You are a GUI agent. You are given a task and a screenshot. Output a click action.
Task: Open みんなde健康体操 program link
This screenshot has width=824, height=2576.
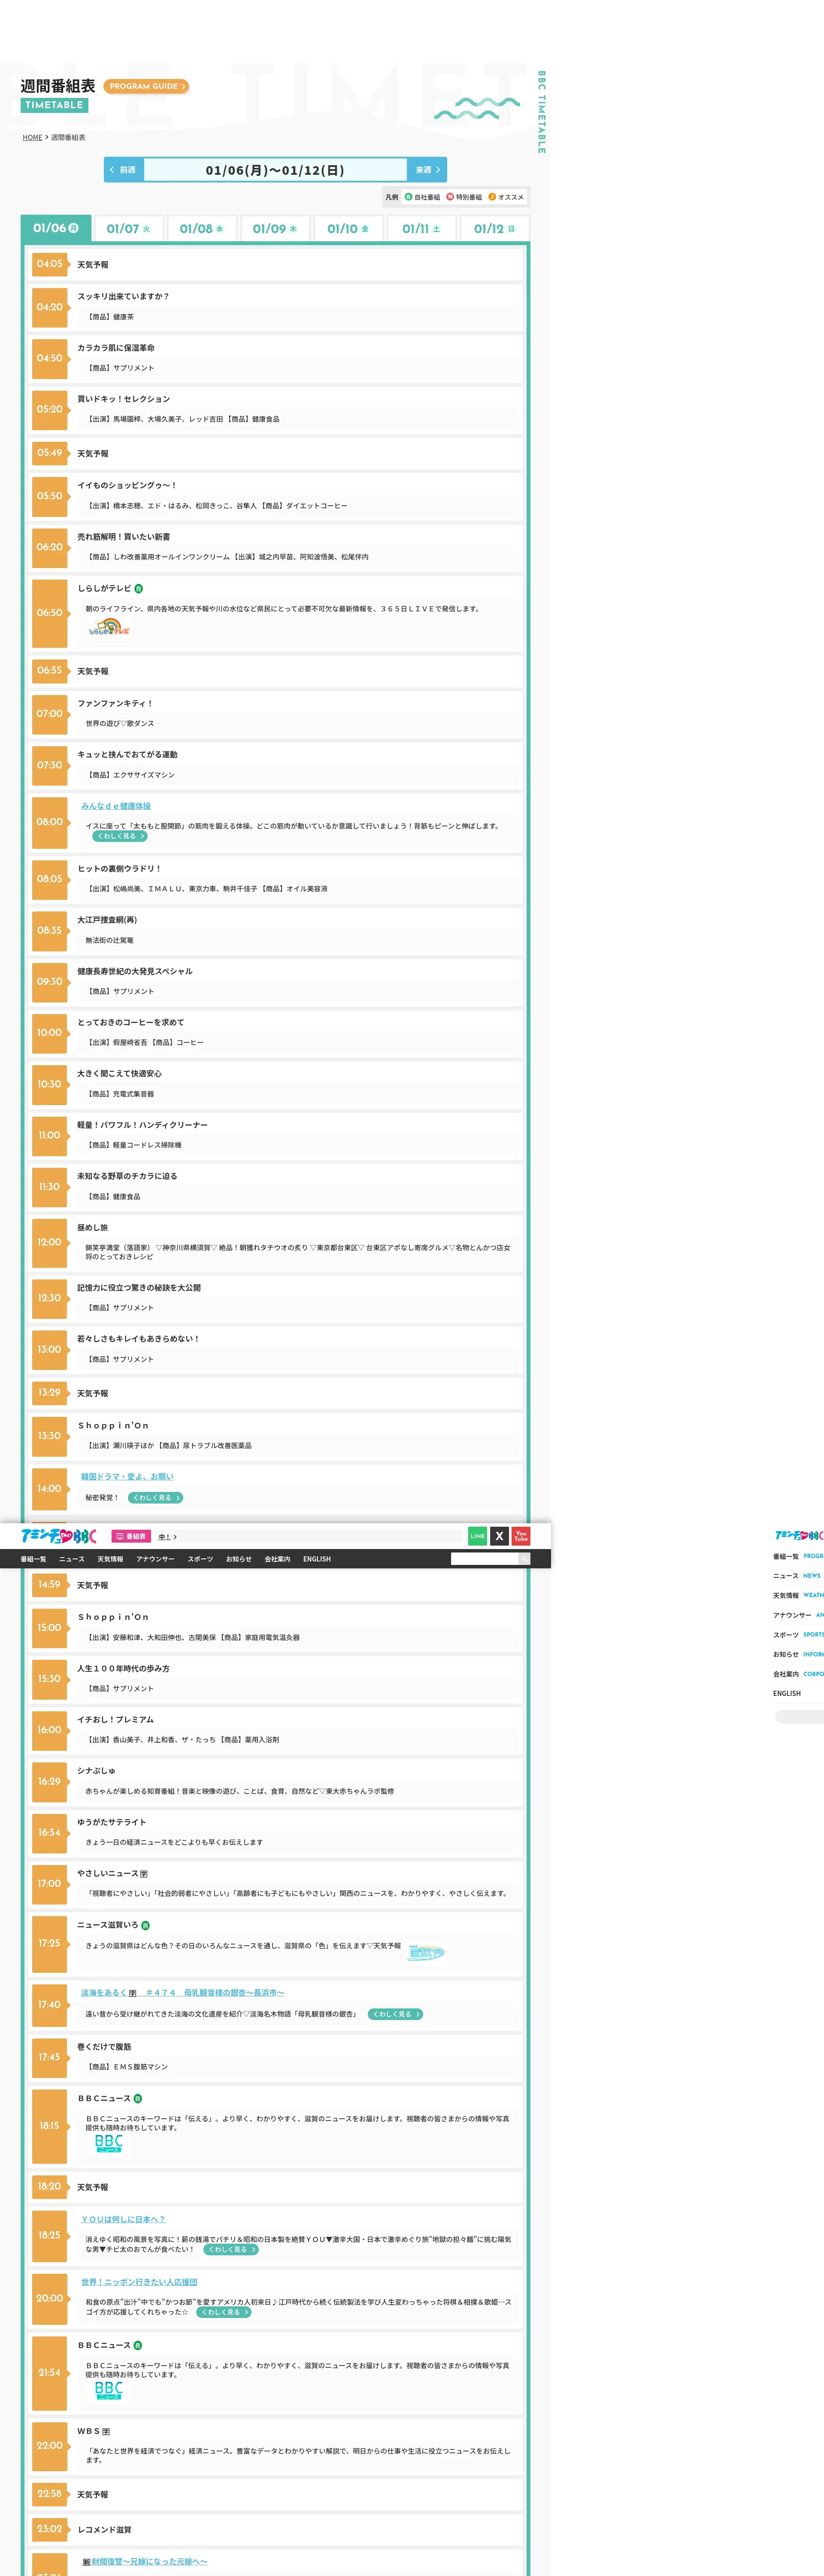coord(116,805)
